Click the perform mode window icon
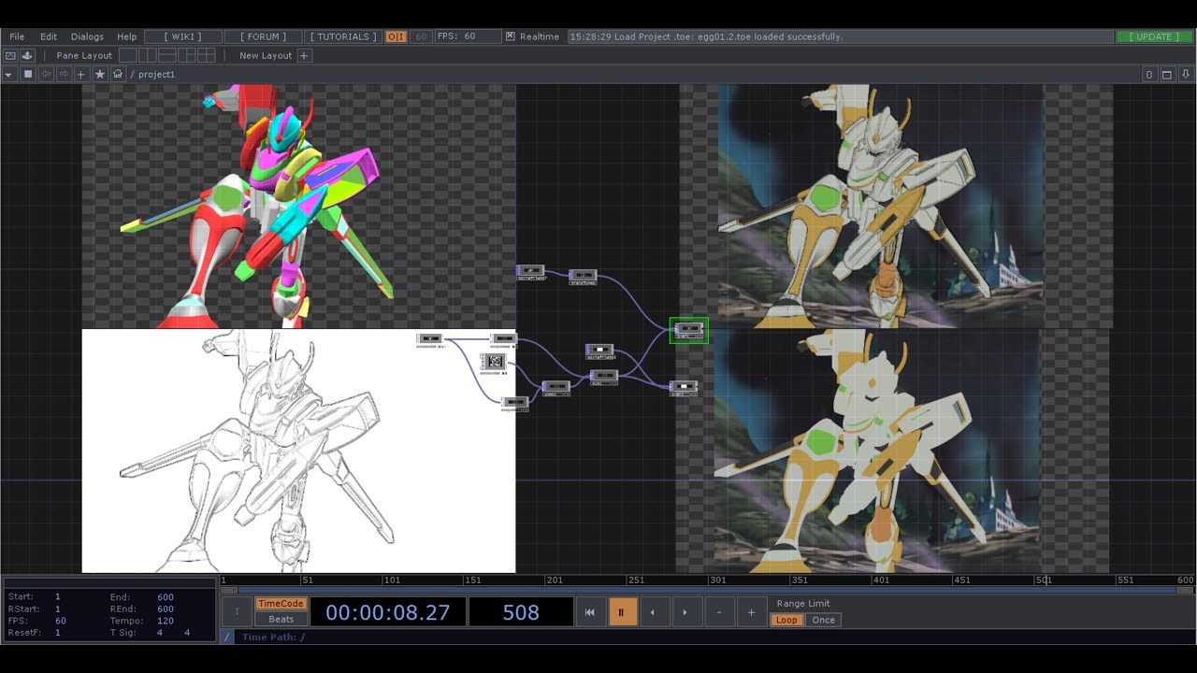This screenshot has width=1197, height=673. pos(11,55)
